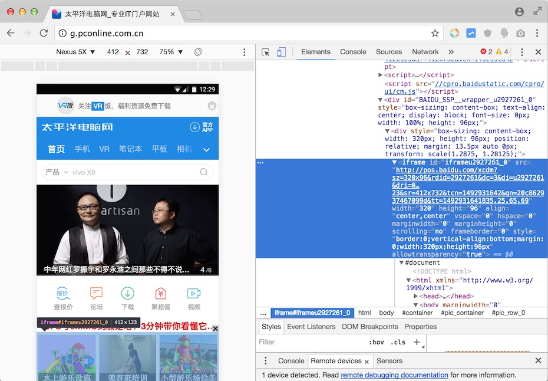Rotate the emulated device orientation
Viewport: 548px width, 381px height.
pos(198,52)
